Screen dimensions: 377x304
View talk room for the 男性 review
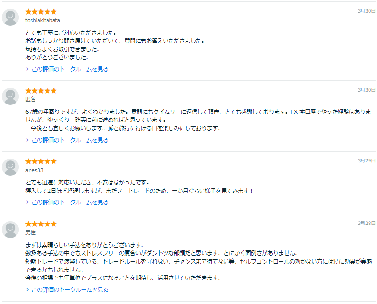[x=70, y=290]
